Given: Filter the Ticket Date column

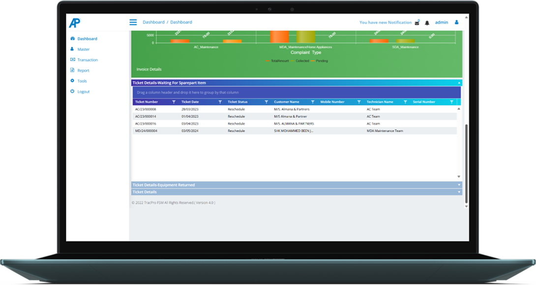Looking at the screenshot, I should coord(220,102).
